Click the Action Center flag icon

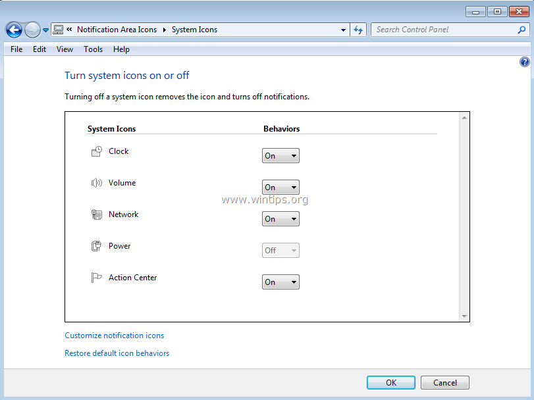pyautogui.click(x=95, y=277)
